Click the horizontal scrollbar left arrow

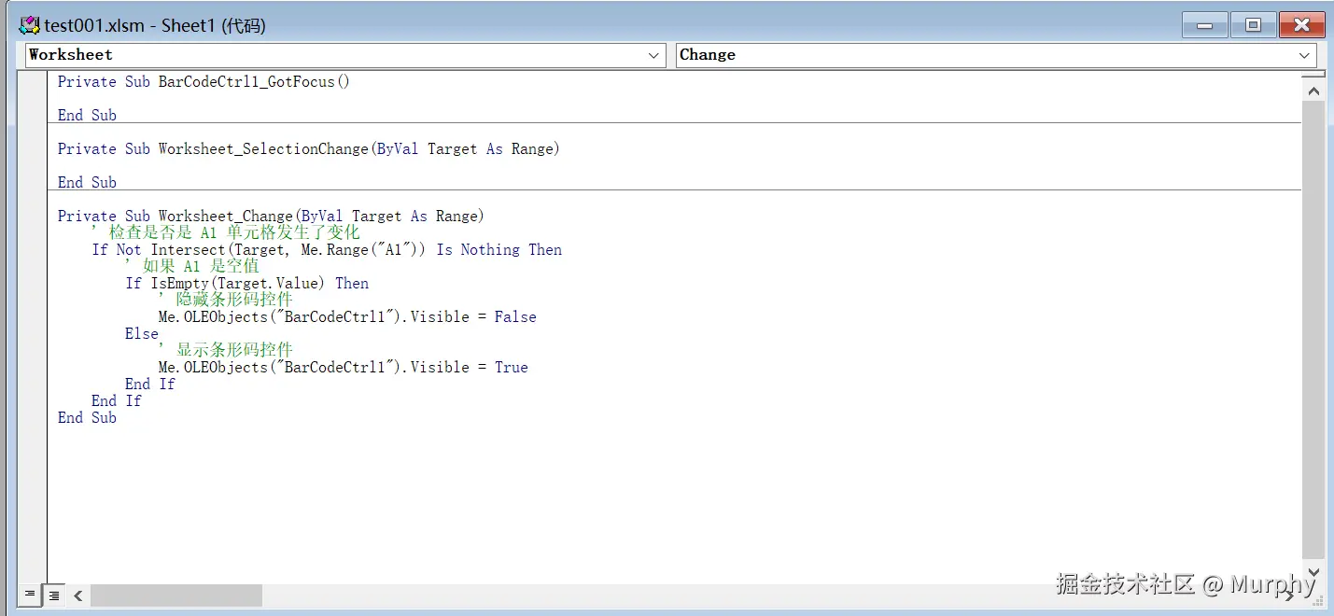[x=78, y=595]
